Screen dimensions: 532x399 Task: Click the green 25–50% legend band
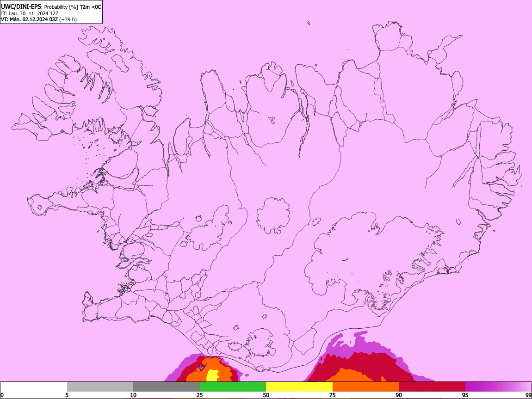(233, 387)
